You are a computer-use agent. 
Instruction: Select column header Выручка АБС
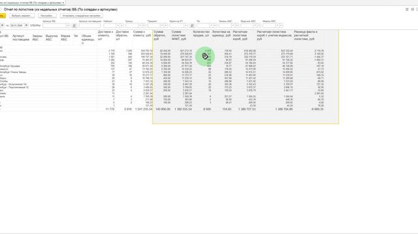52,38
